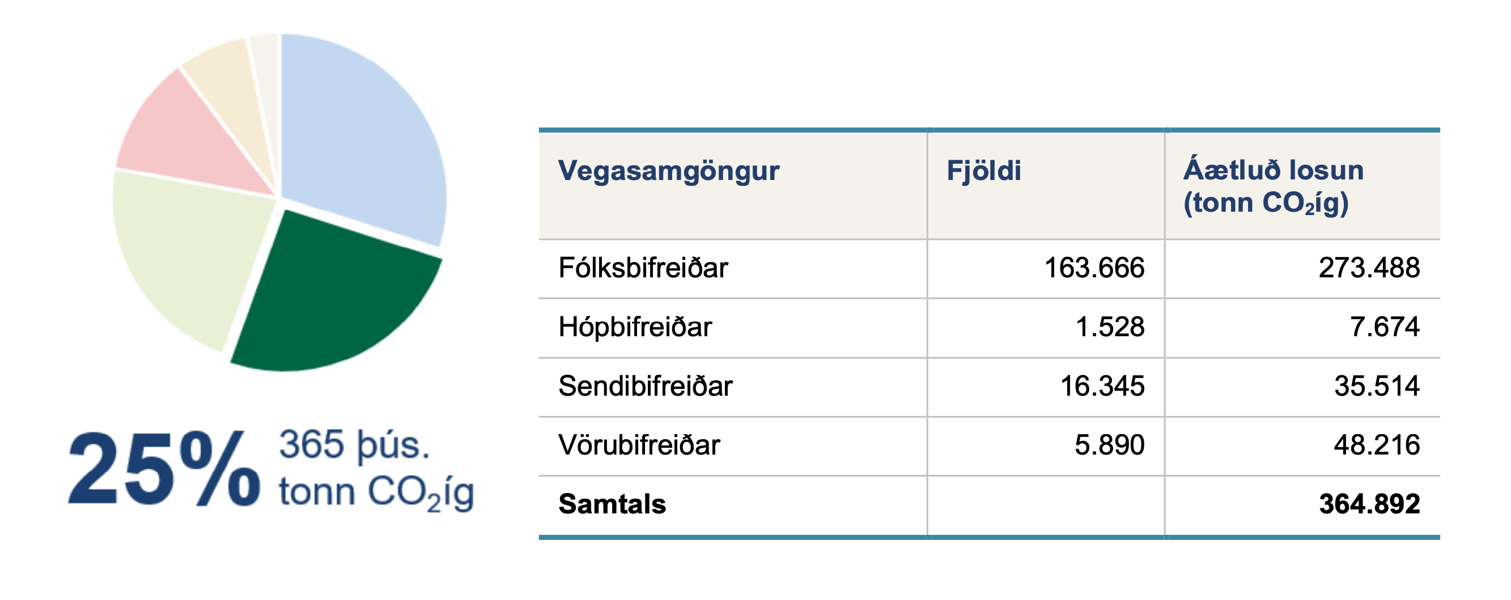This screenshot has width=1511, height=600.
Task: Click the large 25% figure
Action: click(164, 469)
